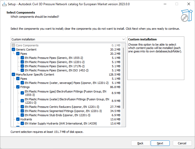Click the '128.5 MB' size value
Screen dimensions: 195x149
[114, 74]
